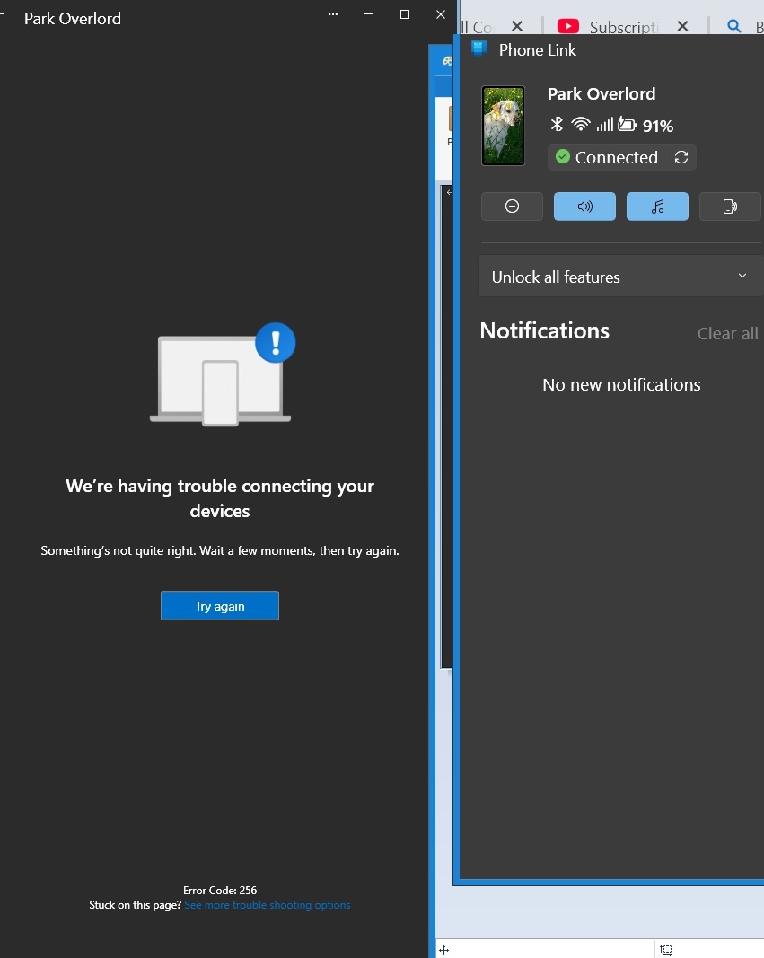Expand the Unlock all features section
Image resolution: width=764 pixels, height=958 pixels.
click(x=620, y=277)
